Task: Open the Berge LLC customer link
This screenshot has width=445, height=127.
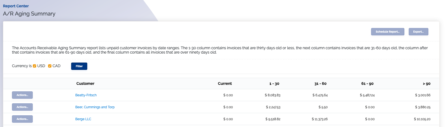Action: point(83,119)
